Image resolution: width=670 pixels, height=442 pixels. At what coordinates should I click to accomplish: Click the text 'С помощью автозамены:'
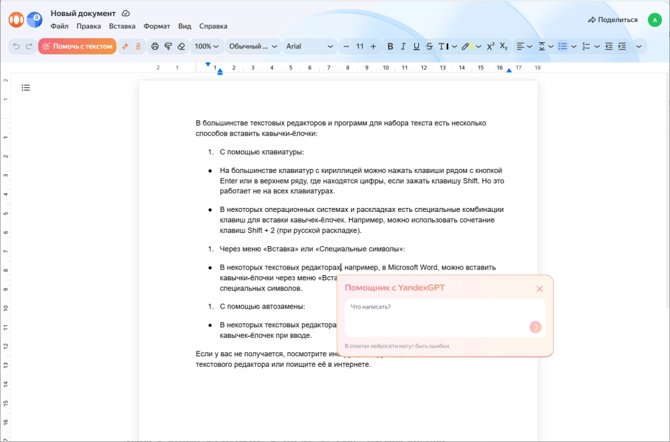263,307
